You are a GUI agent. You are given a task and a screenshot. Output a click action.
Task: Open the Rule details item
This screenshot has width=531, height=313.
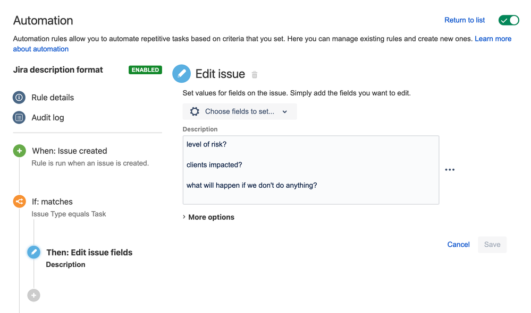tap(53, 97)
